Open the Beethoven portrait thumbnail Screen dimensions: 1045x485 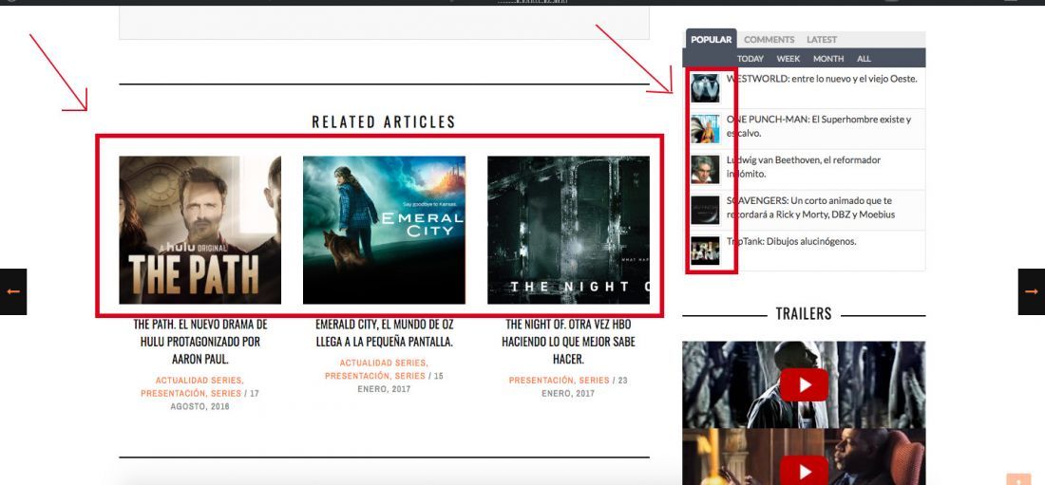click(x=705, y=169)
